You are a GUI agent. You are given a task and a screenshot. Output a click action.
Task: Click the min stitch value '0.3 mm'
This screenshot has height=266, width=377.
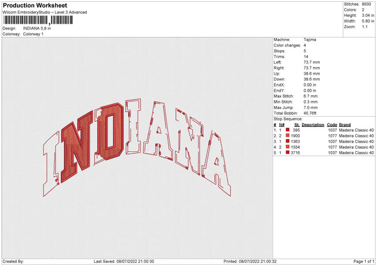point(310,102)
